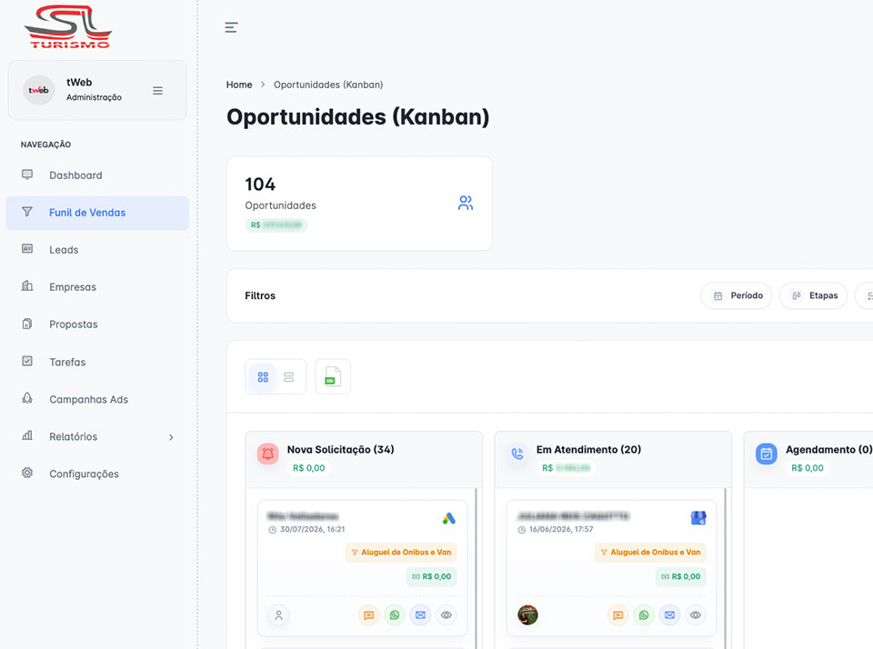This screenshot has width=873, height=649.
Task: Open WhatsApp on the 30/07/2026 card
Action: click(395, 615)
